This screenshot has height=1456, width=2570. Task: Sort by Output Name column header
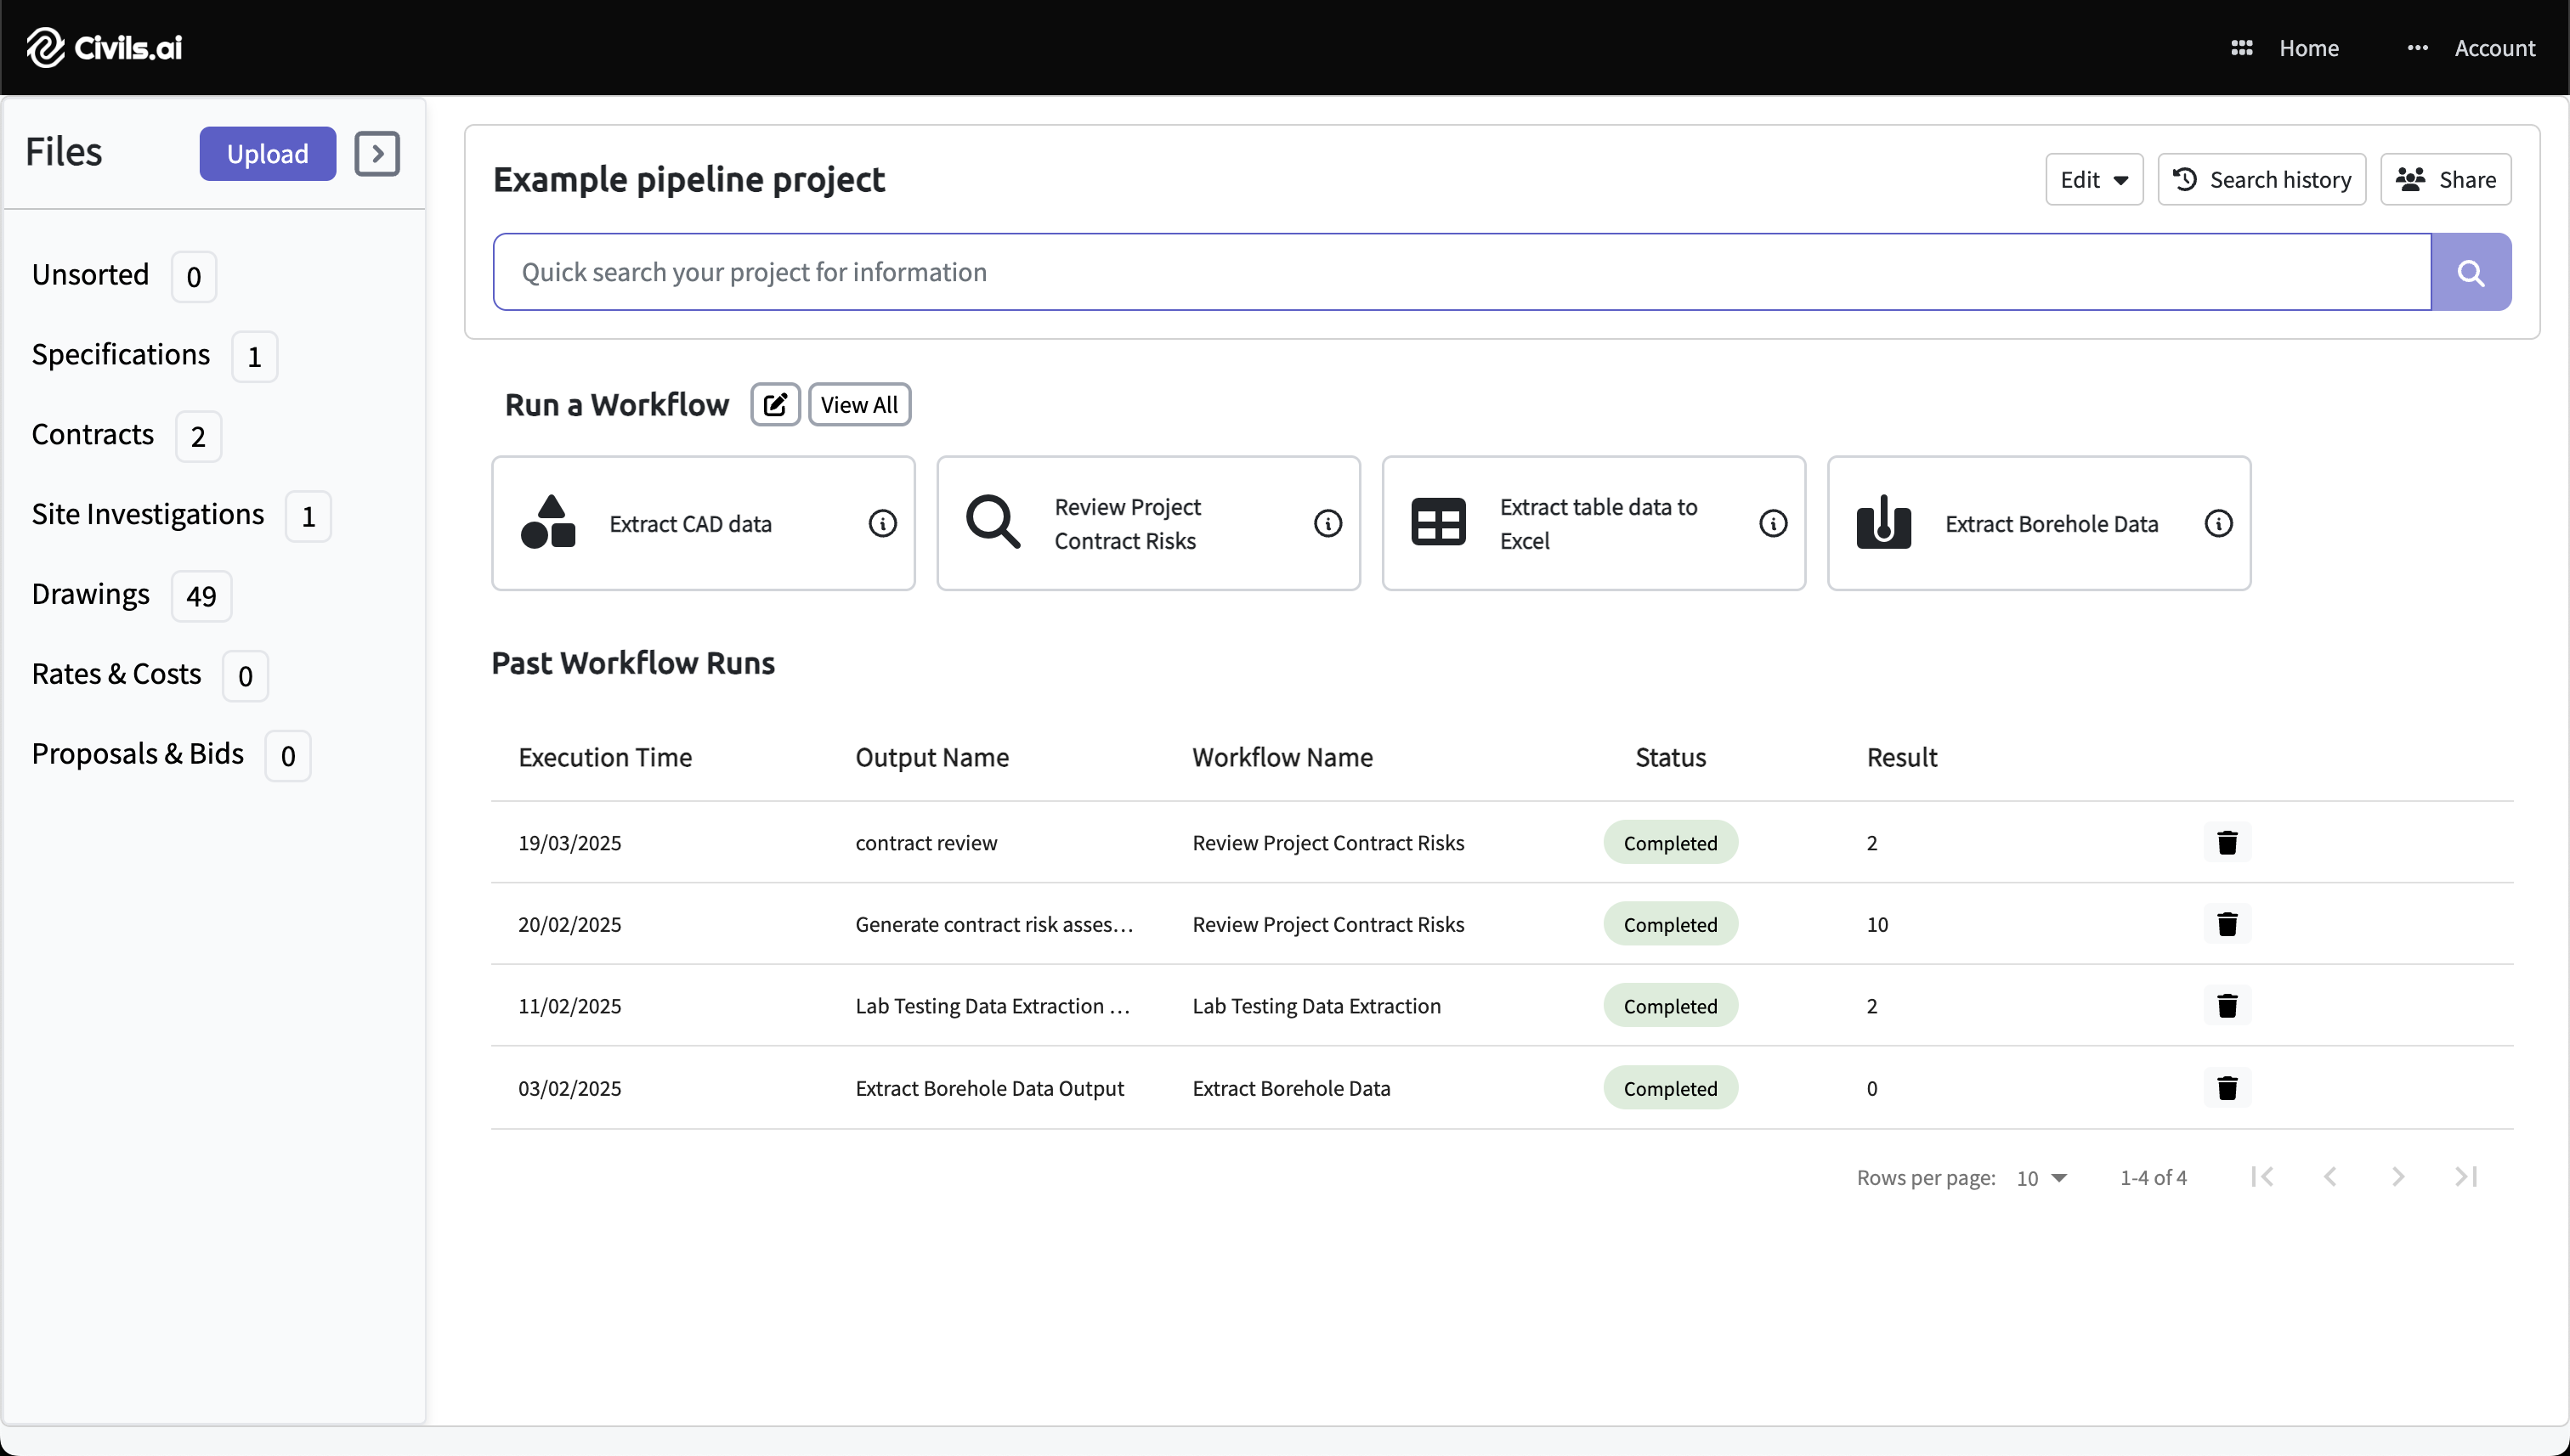[x=931, y=757]
